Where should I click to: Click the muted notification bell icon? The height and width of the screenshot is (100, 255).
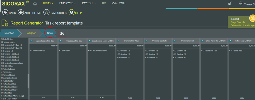[229, 3]
